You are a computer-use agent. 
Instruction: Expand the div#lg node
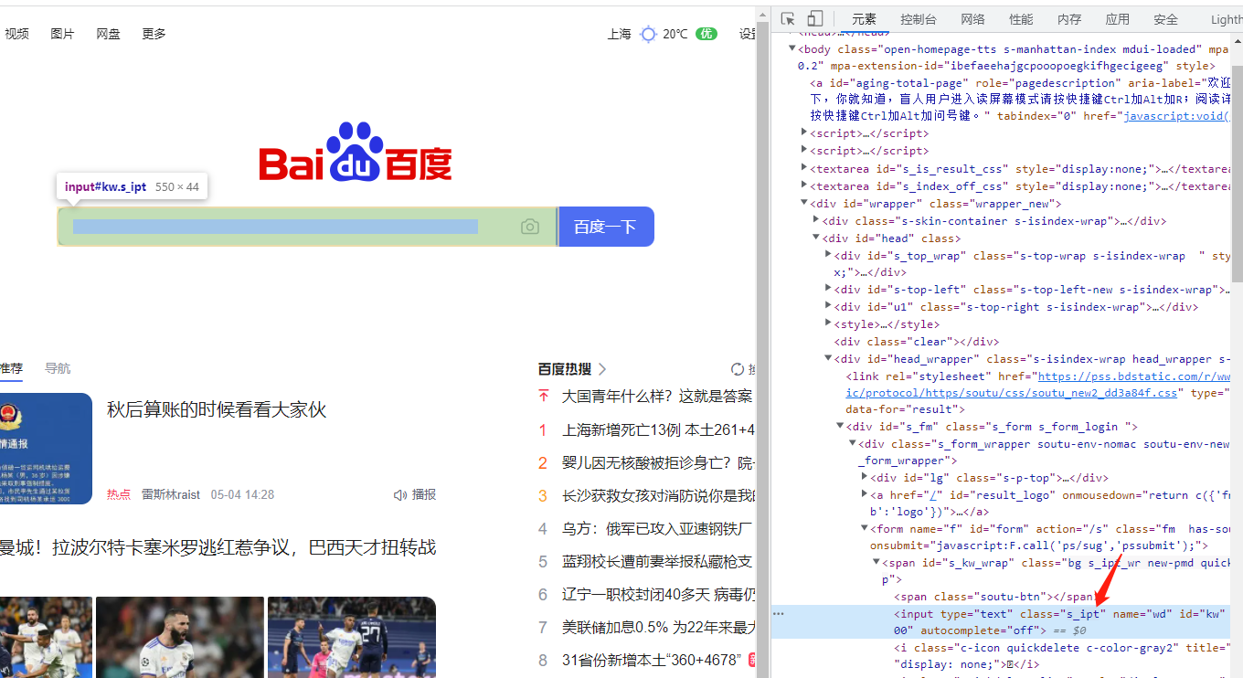(865, 477)
